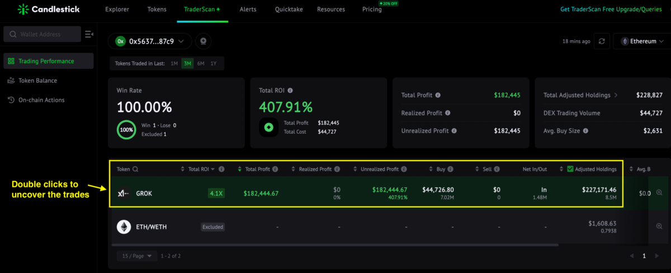671x273 pixels.
Task: Sort by the Buy column
Action: [431, 169]
